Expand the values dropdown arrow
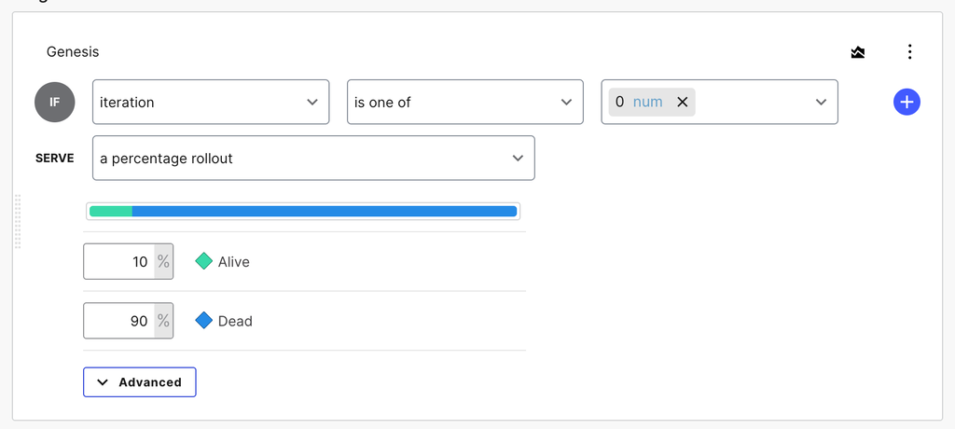The width and height of the screenshot is (955, 429). point(821,103)
